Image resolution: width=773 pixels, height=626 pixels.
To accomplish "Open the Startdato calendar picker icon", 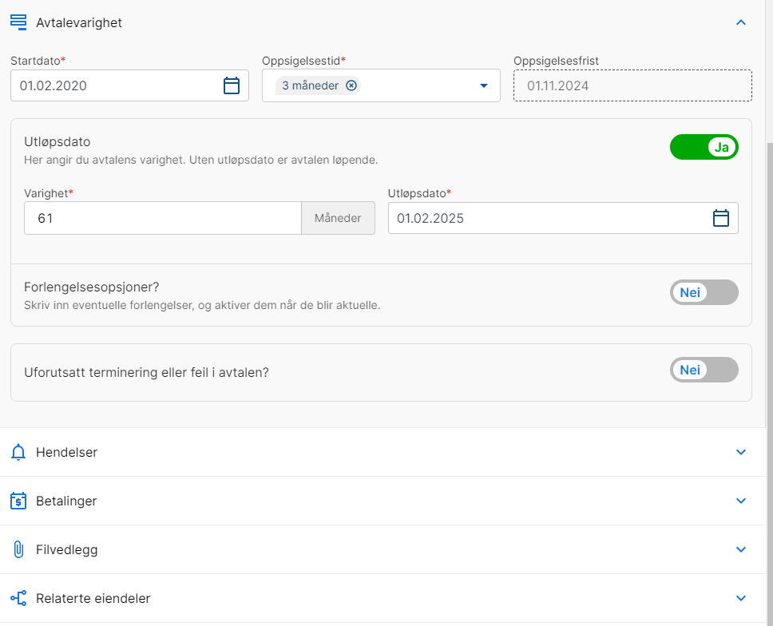I will click(x=232, y=85).
